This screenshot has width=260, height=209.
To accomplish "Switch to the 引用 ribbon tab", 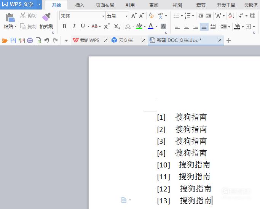I will click(x=130, y=5).
